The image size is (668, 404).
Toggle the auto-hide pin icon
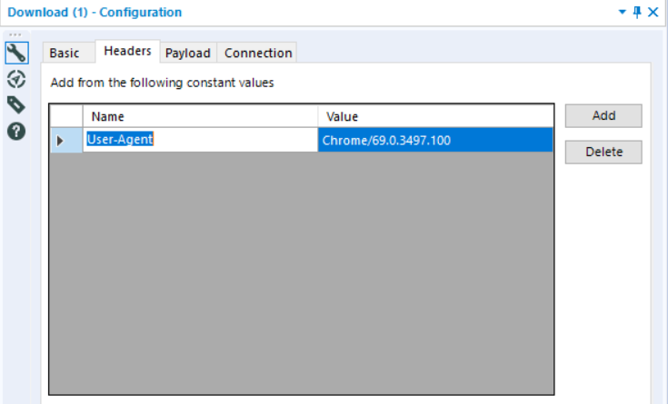636,12
